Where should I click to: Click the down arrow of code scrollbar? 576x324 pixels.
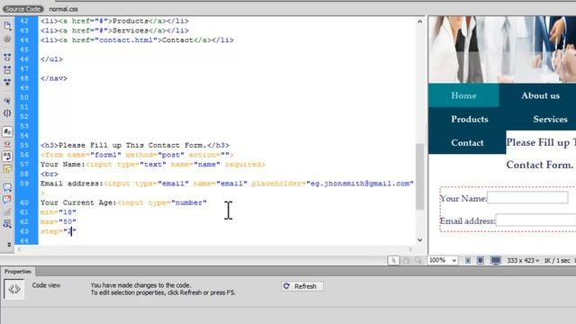tap(419, 240)
